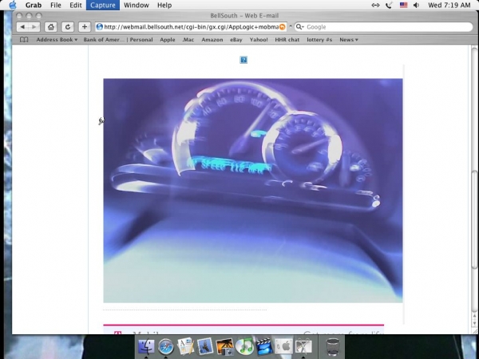Open the Trash in the Dock
The height and width of the screenshot is (359, 479).
click(x=333, y=346)
